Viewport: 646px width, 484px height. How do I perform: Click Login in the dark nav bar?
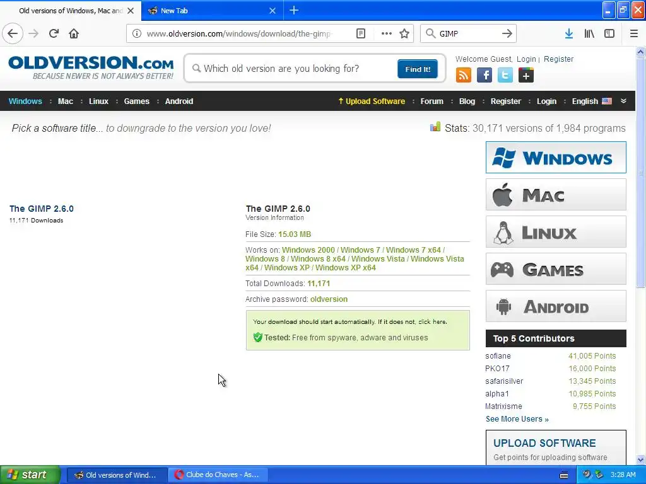pos(546,101)
